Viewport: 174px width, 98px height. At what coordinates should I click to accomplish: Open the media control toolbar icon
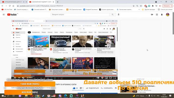(156, 6)
